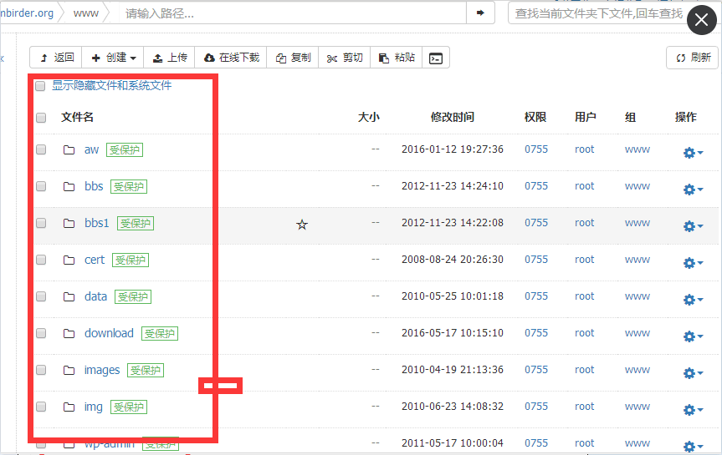Open gear actions menu for download row

click(693, 336)
